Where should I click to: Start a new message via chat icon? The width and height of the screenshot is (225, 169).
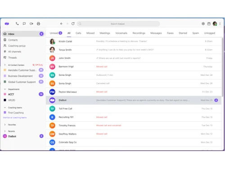[x=24, y=23]
